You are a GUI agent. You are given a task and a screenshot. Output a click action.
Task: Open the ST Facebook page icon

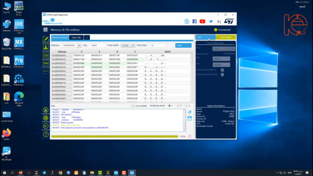coord(194,21)
